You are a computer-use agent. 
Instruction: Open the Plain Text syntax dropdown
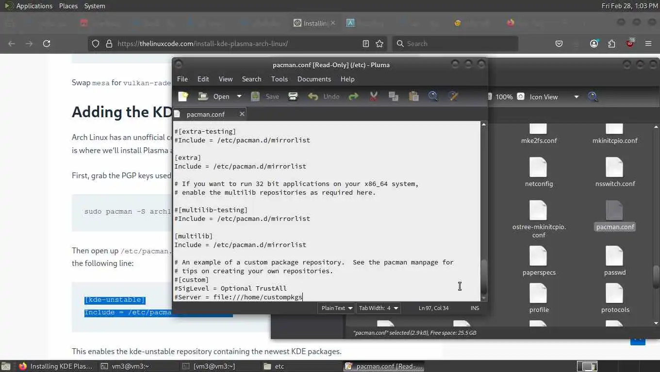point(337,308)
